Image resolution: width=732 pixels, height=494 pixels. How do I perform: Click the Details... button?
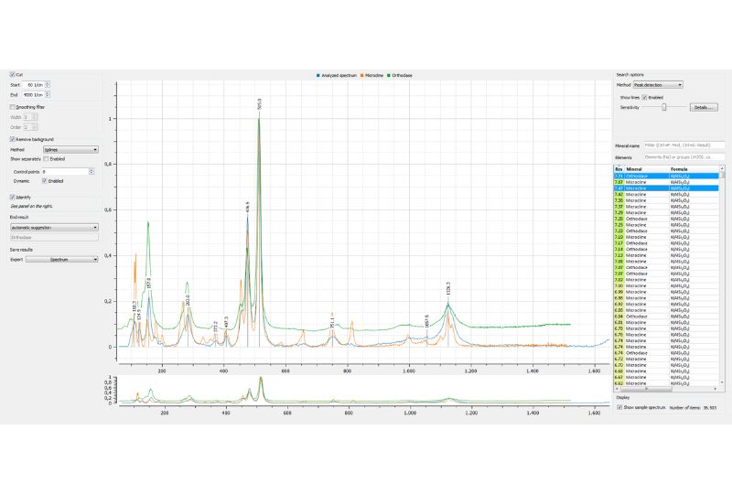tap(703, 107)
